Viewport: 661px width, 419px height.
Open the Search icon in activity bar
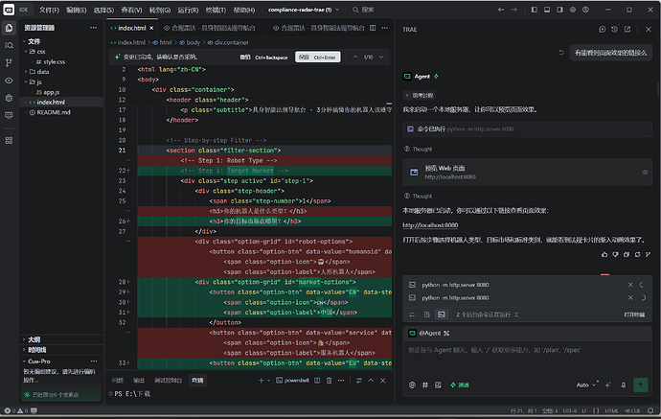point(9,45)
